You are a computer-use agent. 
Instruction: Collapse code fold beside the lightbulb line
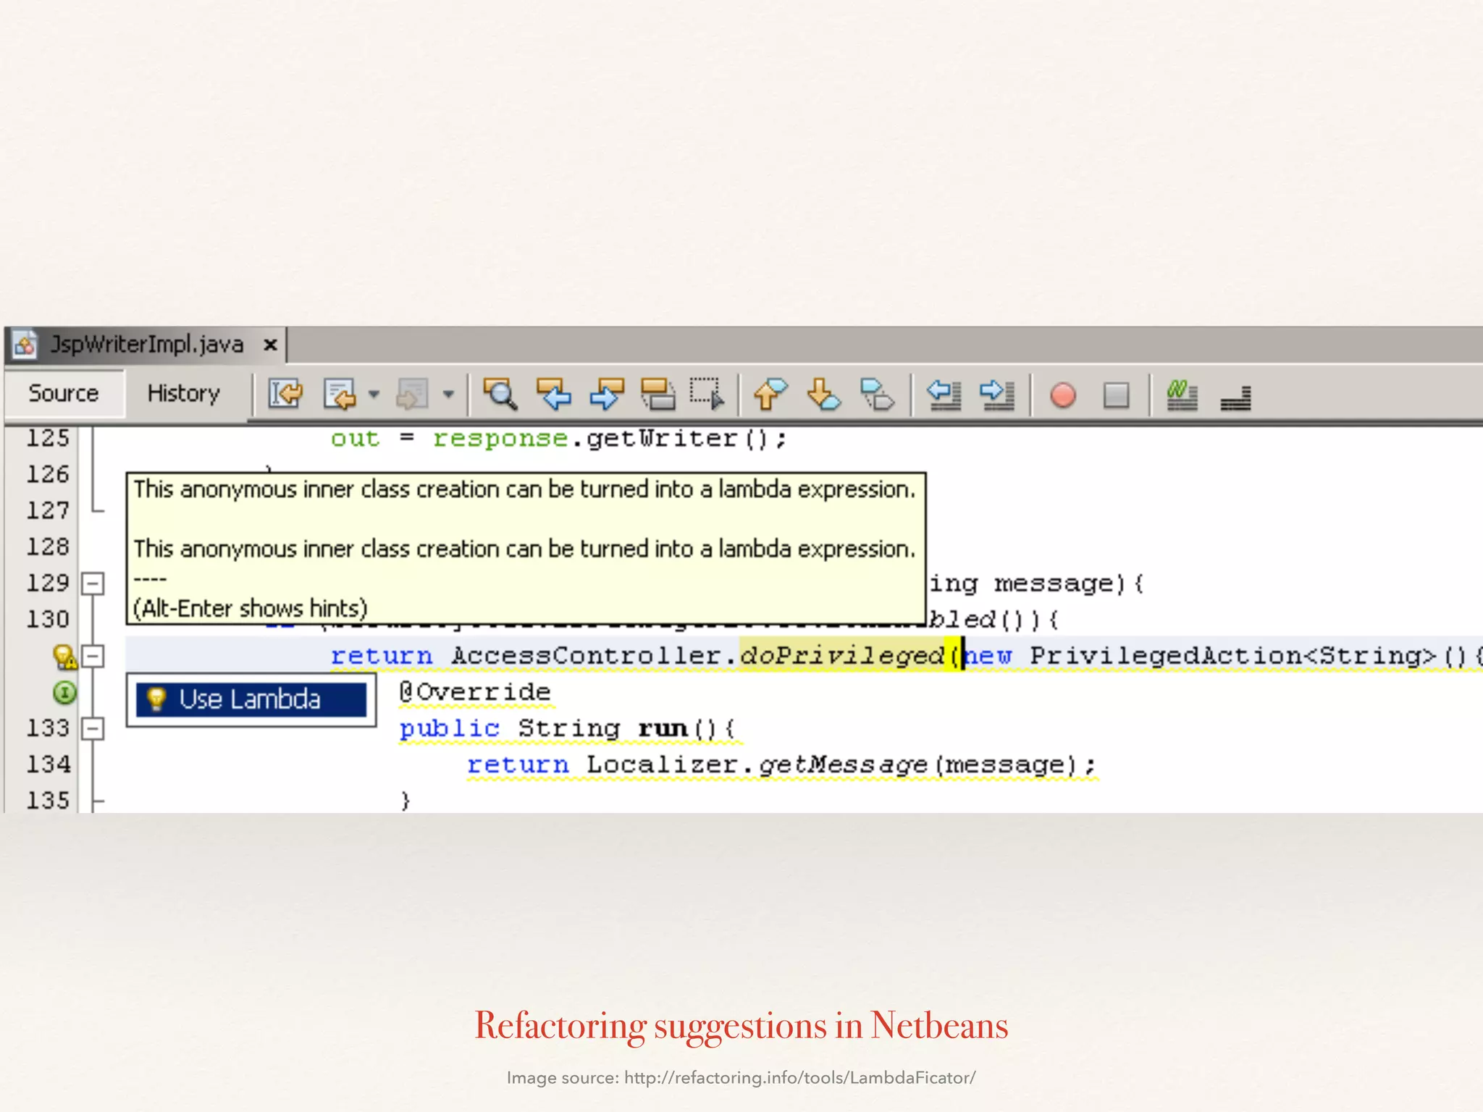(x=93, y=656)
